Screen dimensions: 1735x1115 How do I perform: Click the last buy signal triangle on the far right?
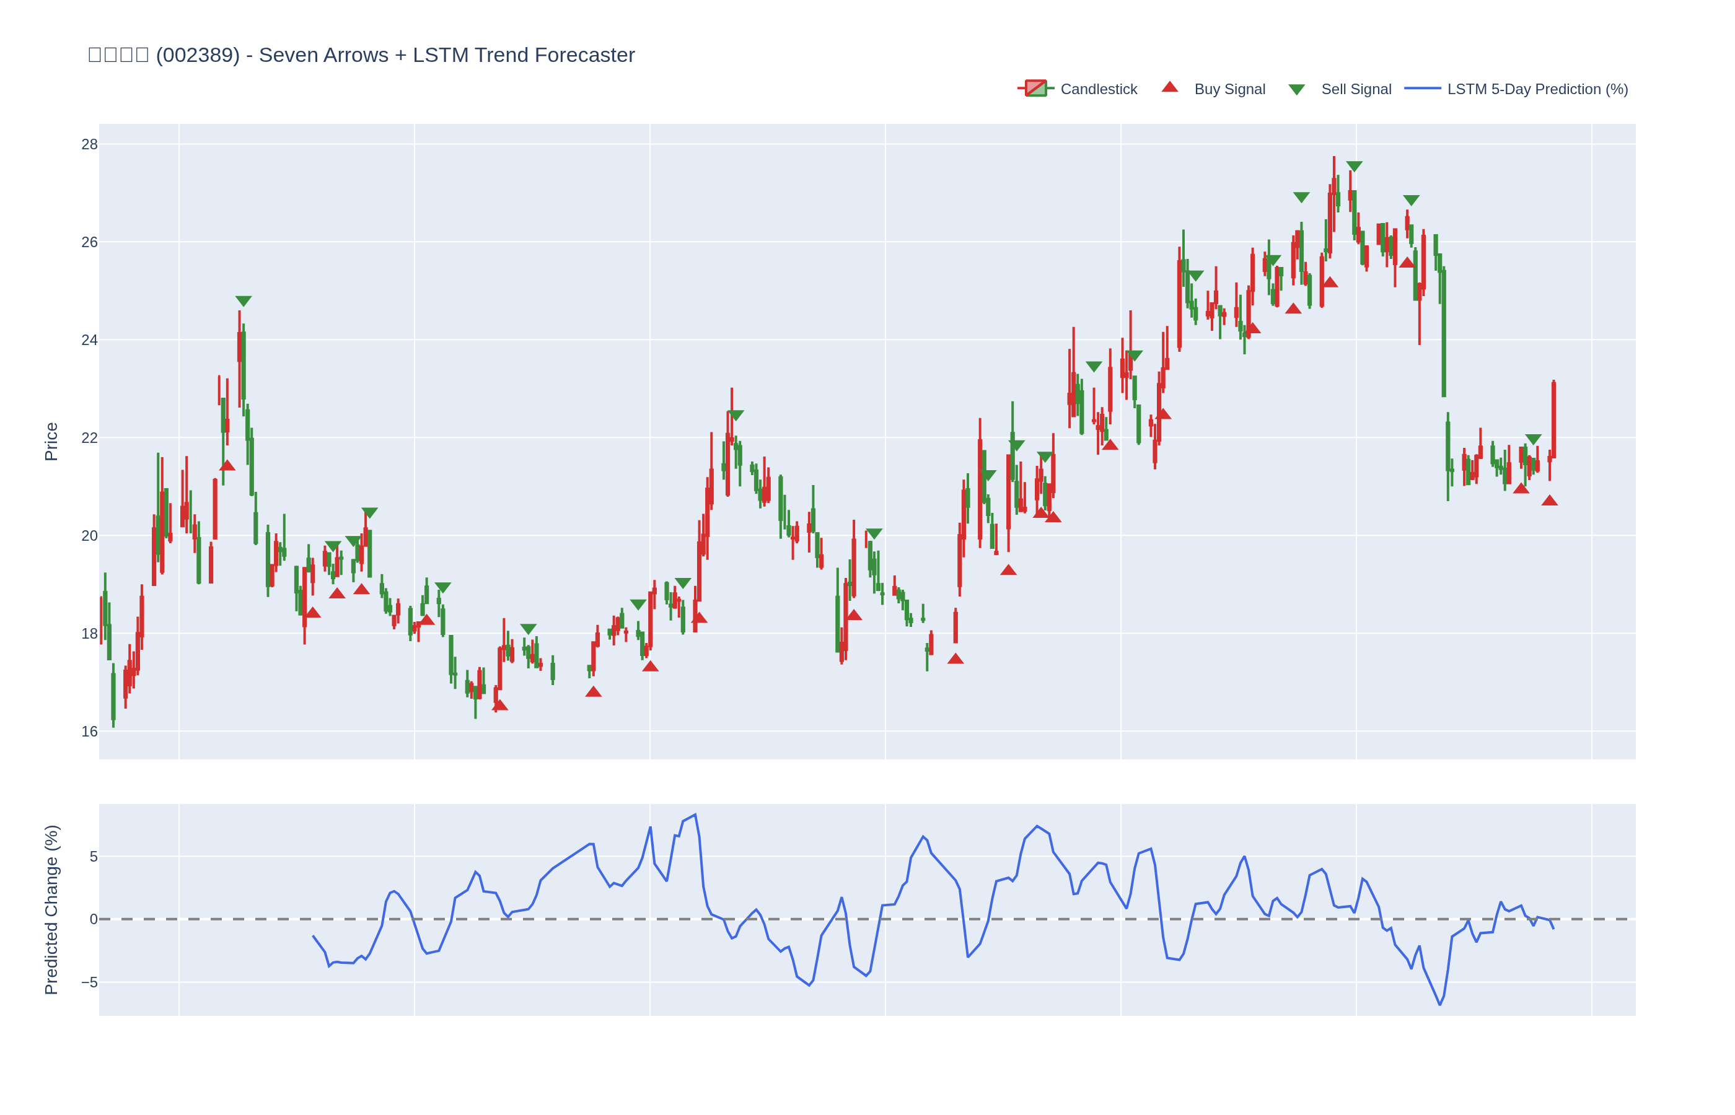(x=1549, y=501)
